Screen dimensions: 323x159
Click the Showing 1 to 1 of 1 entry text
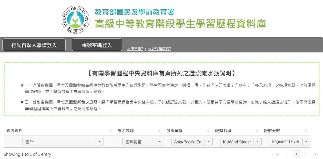click(x=27, y=154)
